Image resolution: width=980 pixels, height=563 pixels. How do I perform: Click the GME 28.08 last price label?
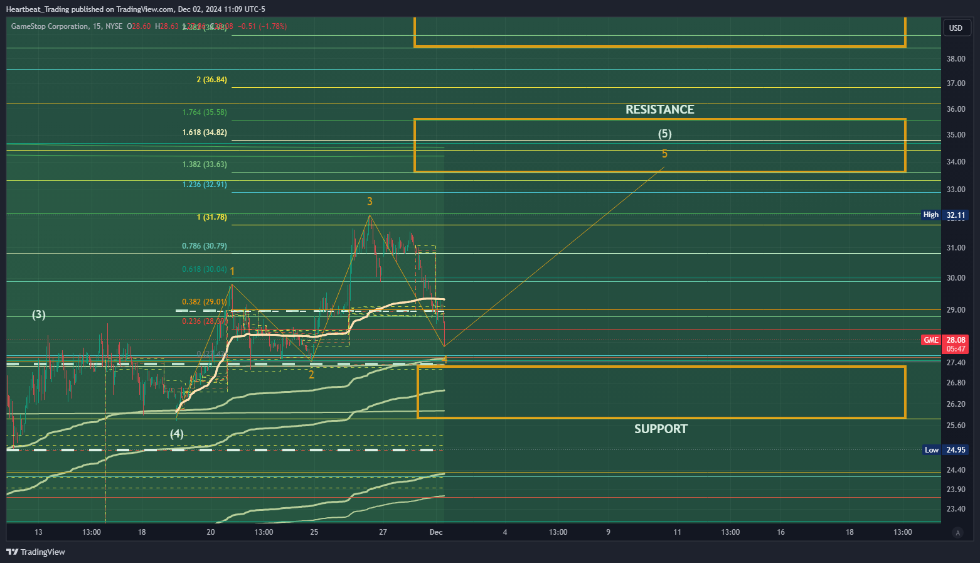(x=945, y=344)
